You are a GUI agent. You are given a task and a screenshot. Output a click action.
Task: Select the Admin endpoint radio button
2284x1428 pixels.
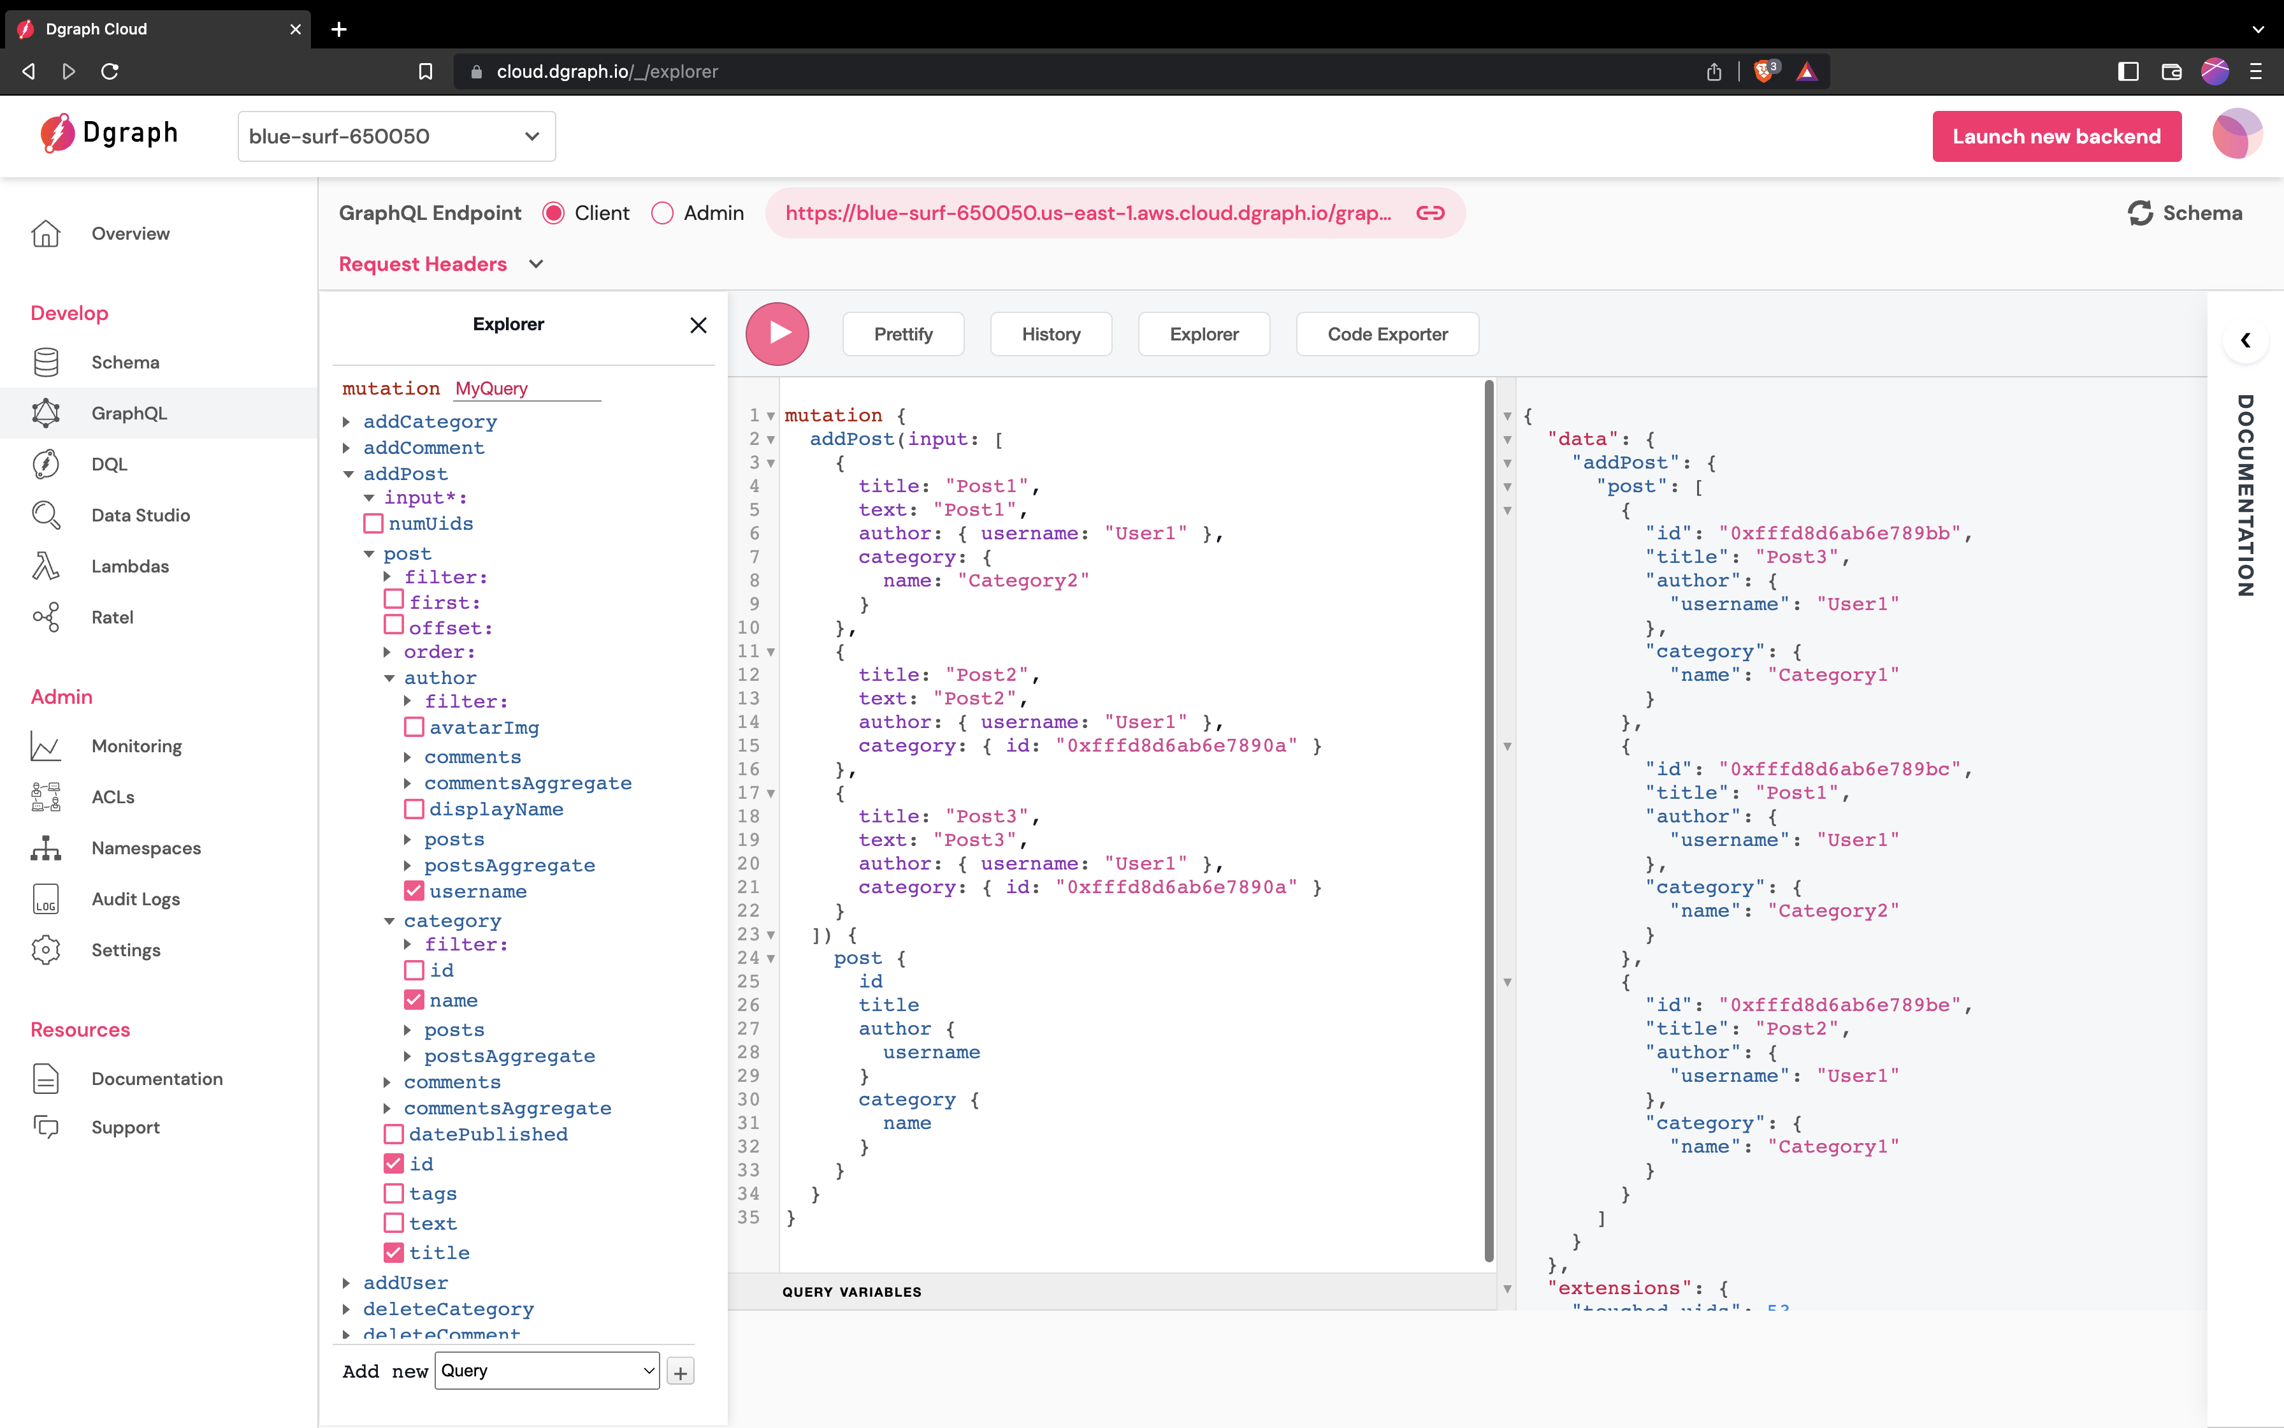click(x=663, y=212)
